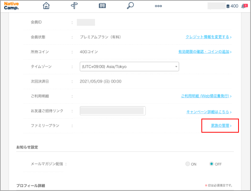Click the username area in the header
The image size is (251, 191).
pos(216,6)
